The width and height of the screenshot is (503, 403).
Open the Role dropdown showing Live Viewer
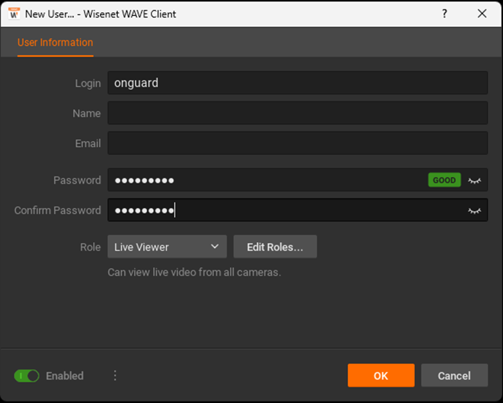(167, 247)
